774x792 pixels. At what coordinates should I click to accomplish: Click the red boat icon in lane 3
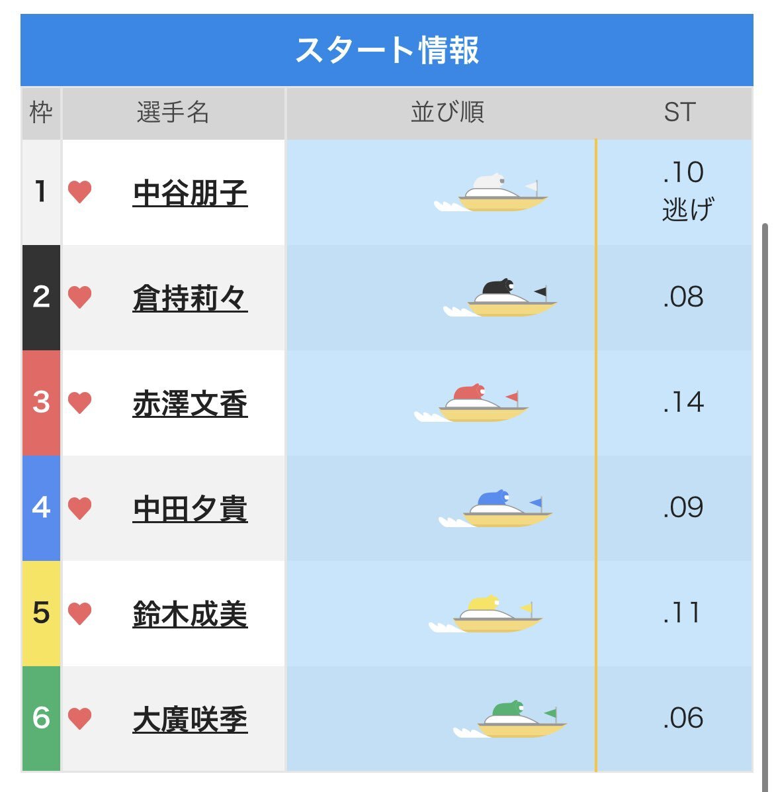471,403
